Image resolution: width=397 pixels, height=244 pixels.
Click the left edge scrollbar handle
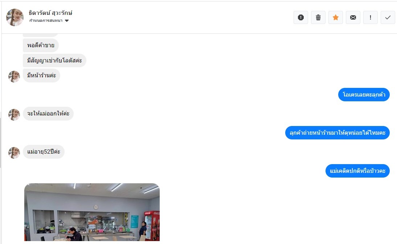click(x=0, y=143)
